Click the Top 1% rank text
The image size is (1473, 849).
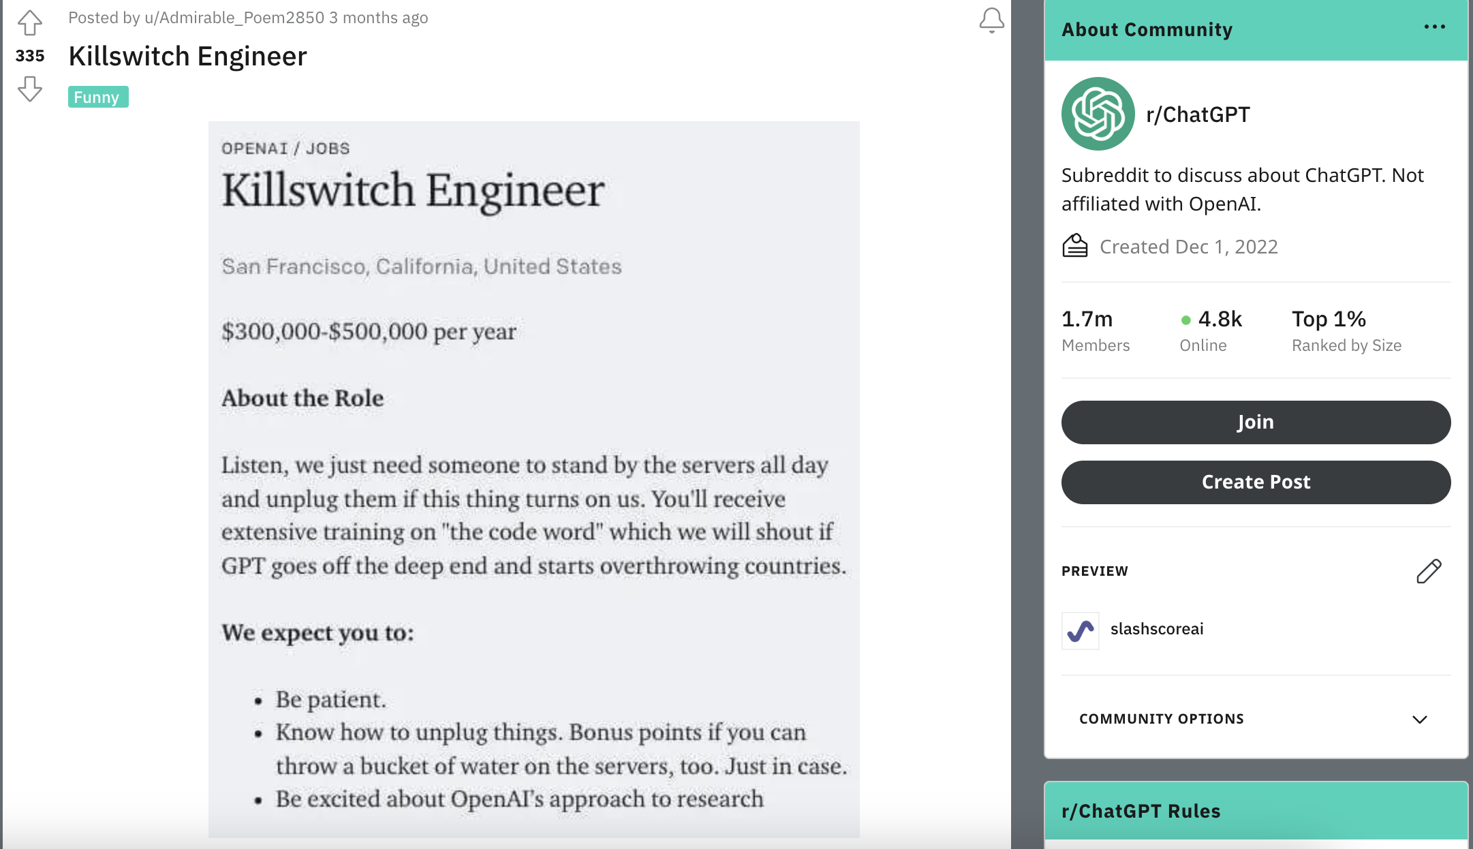(x=1329, y=319)
